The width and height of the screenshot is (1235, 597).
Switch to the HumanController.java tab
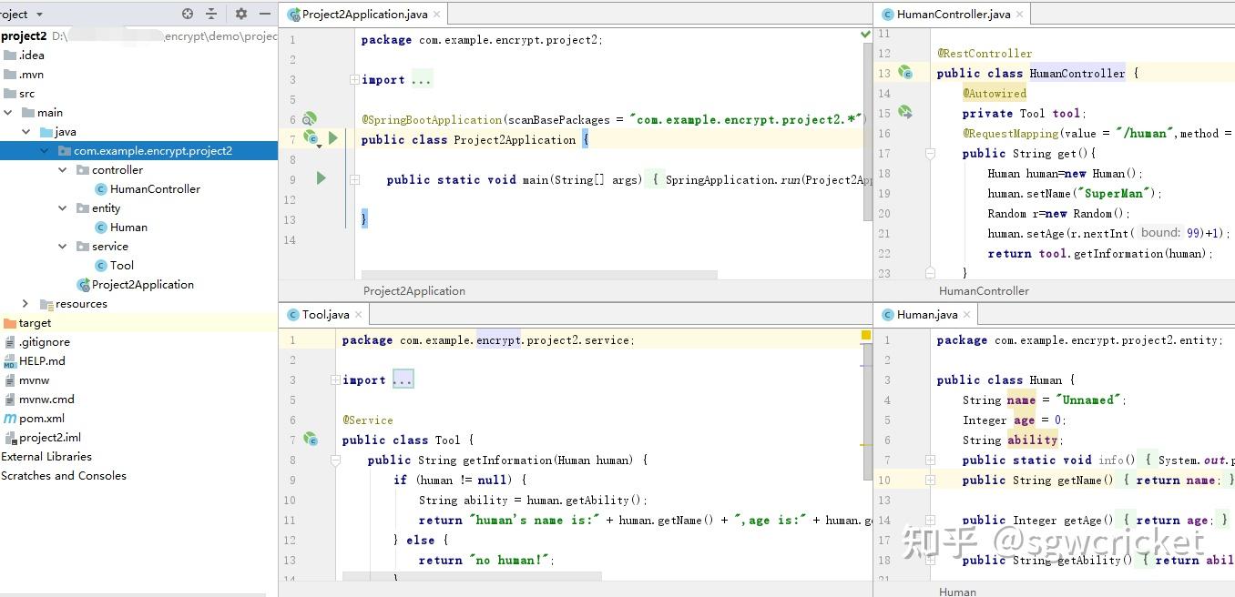(x=956, y=14)
